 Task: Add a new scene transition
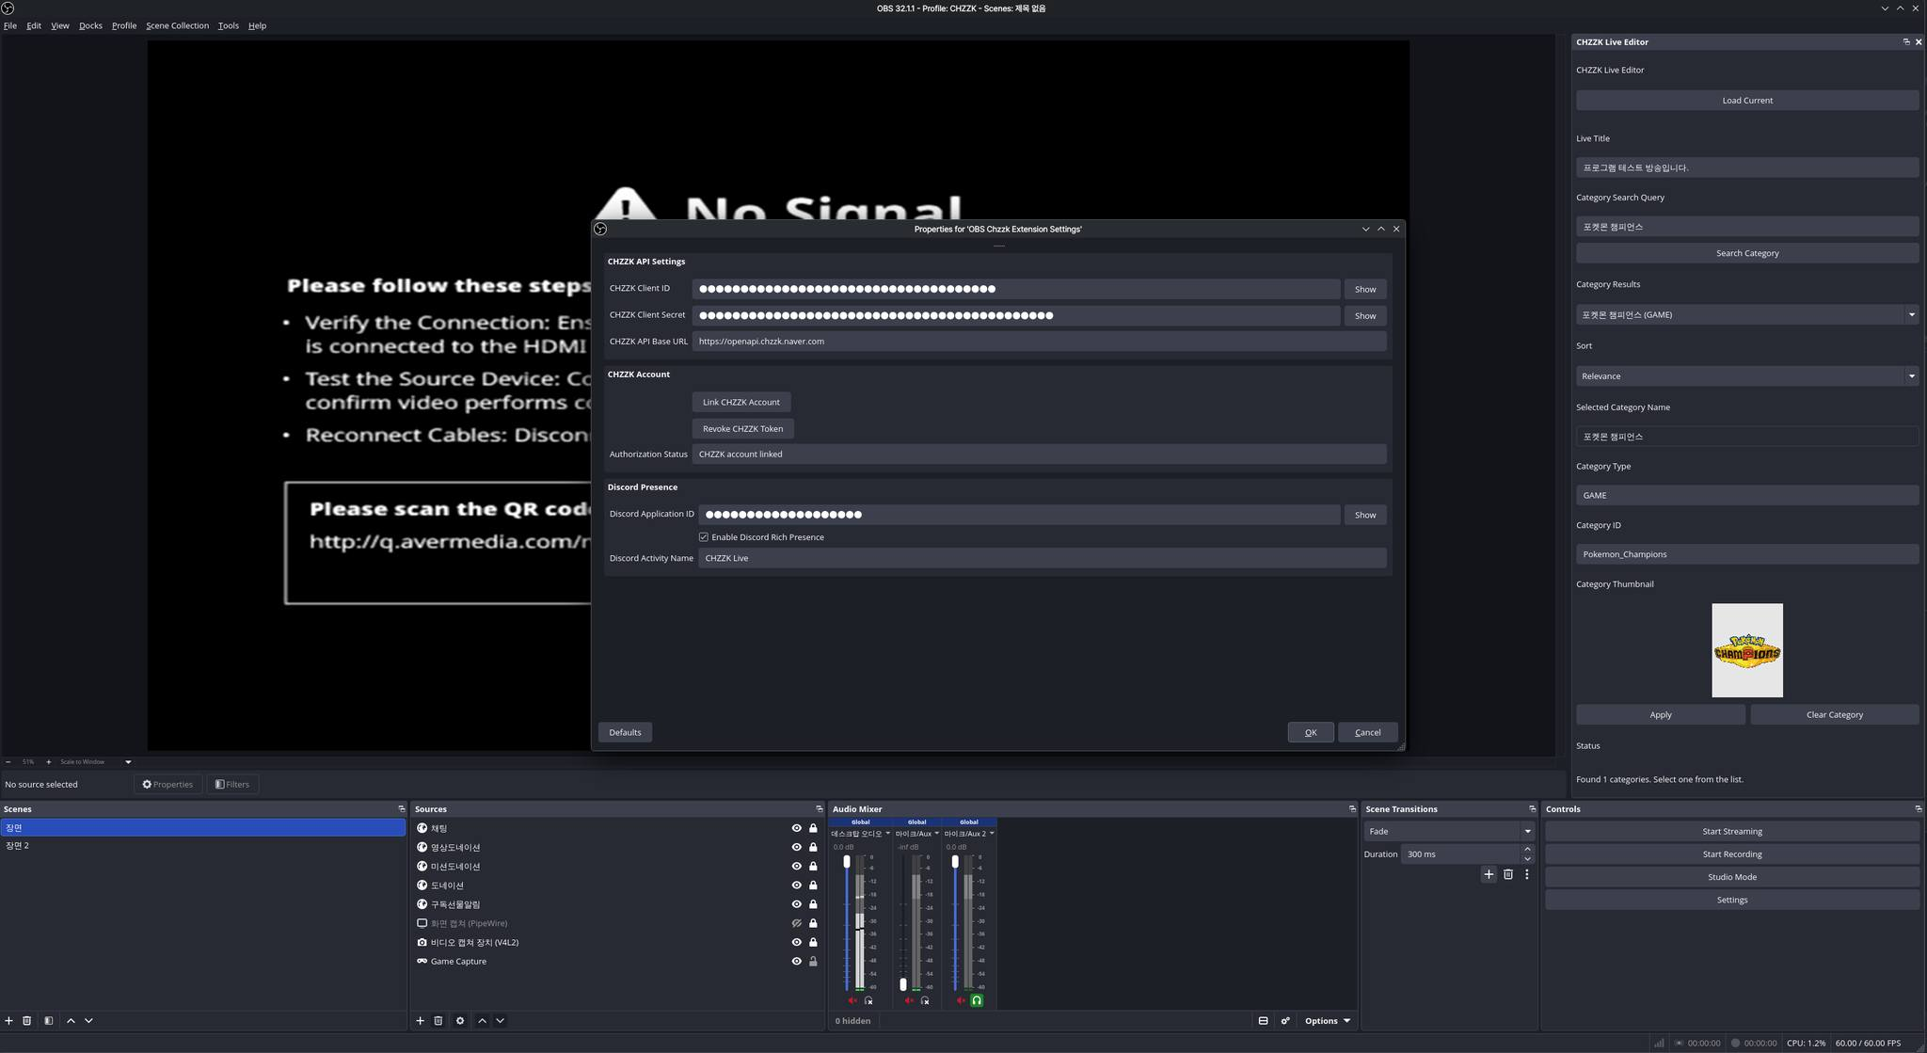coord(1489,875)
